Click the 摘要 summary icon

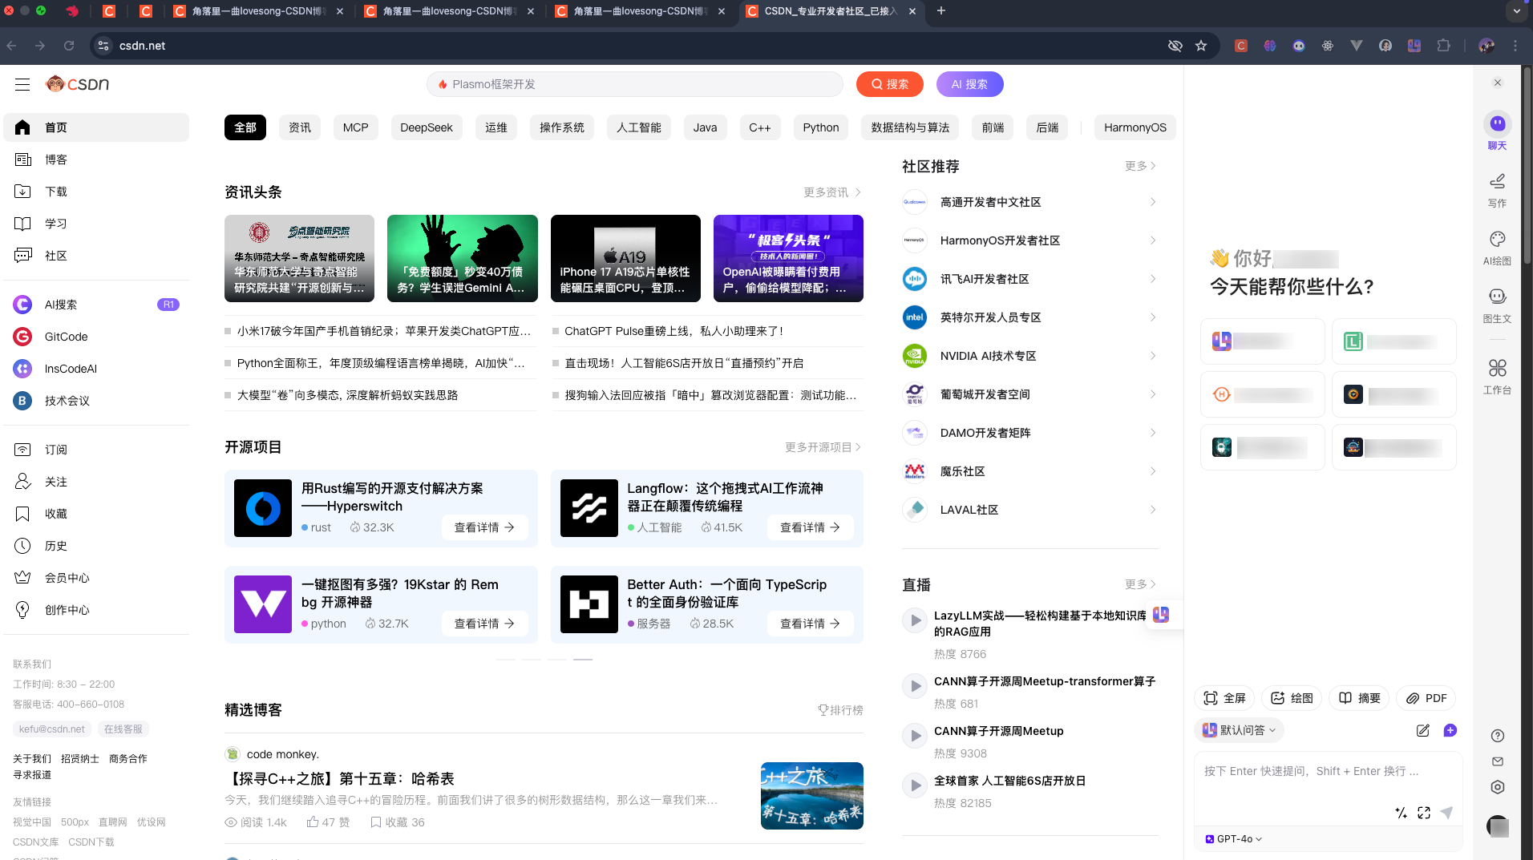[1360, 698]
